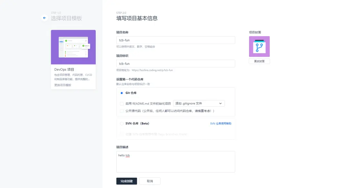Screen dimensions: 348x188
Task: Select the SVN 仓库 (Beta) radio button
Action: (x=121, y=124)
